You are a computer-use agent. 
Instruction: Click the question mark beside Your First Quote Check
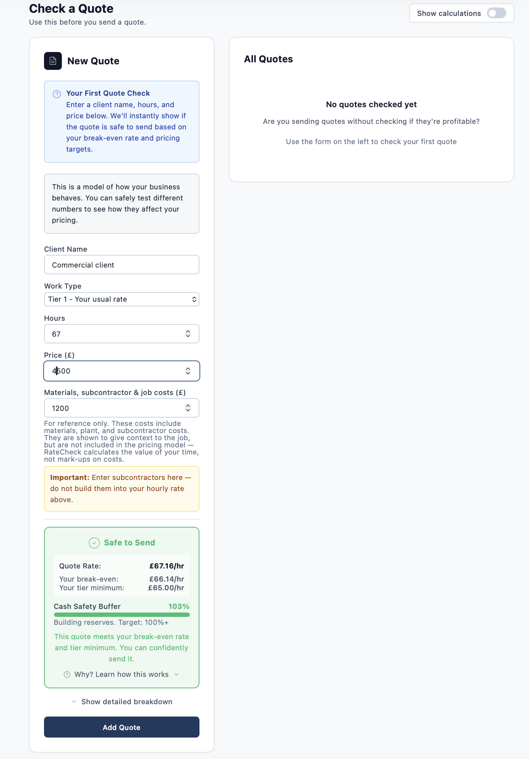pyautogui.click(x=56, y=94)
